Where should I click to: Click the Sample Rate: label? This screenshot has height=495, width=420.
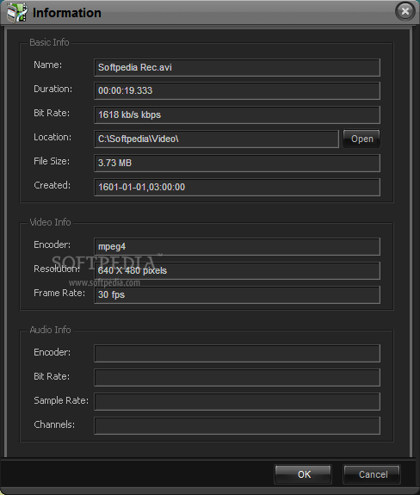click(x=61, y=400)
